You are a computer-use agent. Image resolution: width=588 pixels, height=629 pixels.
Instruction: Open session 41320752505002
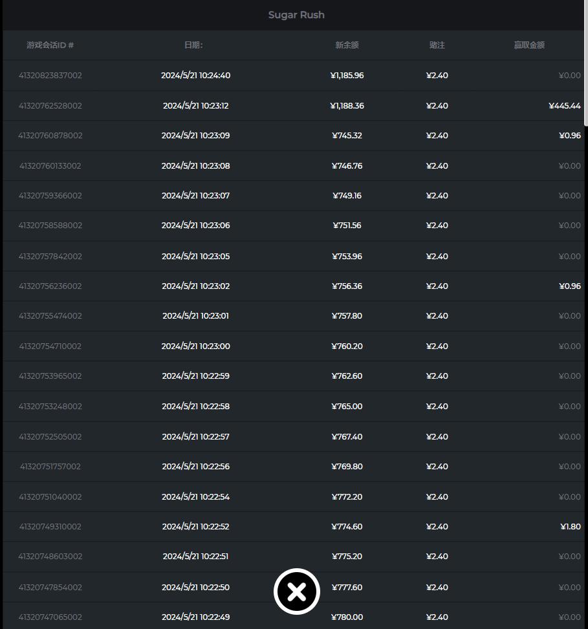(50, 436)
